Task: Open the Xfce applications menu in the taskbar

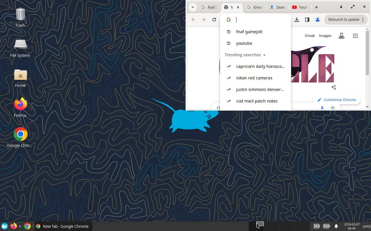Action: pos(5,226)
